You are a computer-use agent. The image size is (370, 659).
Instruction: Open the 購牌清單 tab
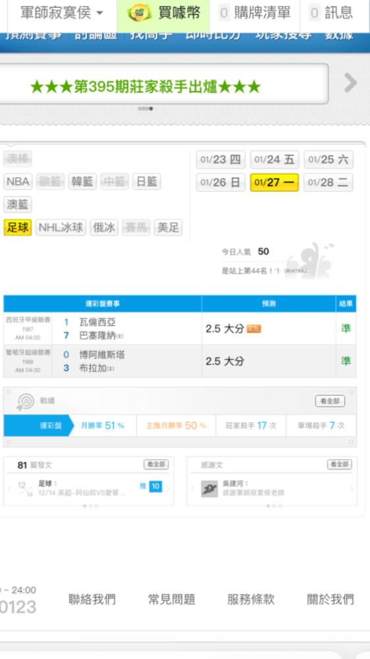255,13
